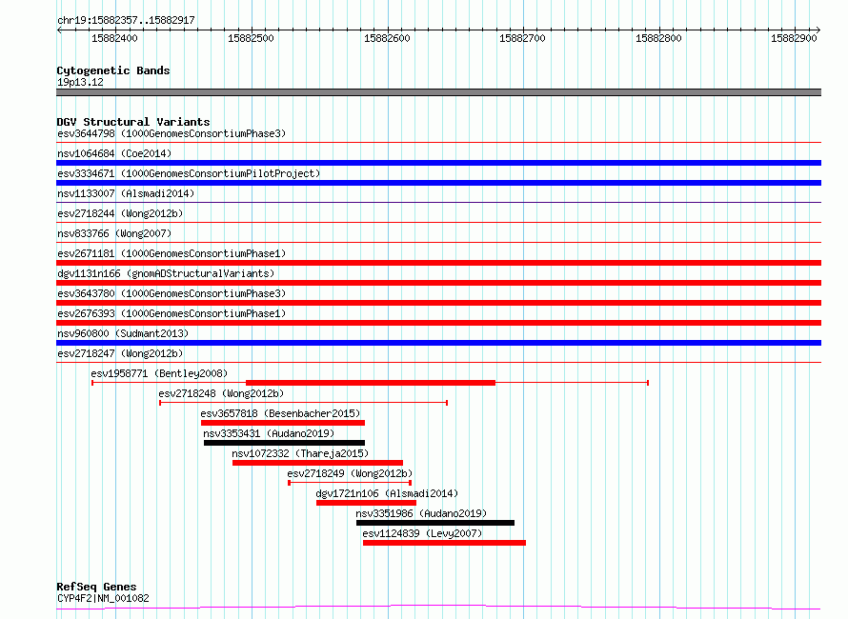This screenshot has width=848, height=619.
Task: Click ruler tick label 15882600
Action: (x=387, y=38)
